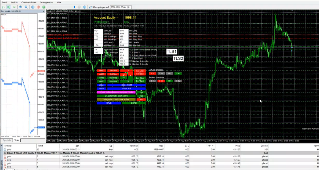Collapse the Bilanz summary row expander
The height and width of the screenshot is (170, 319).
pyautogui.click(x=5, y=153)
